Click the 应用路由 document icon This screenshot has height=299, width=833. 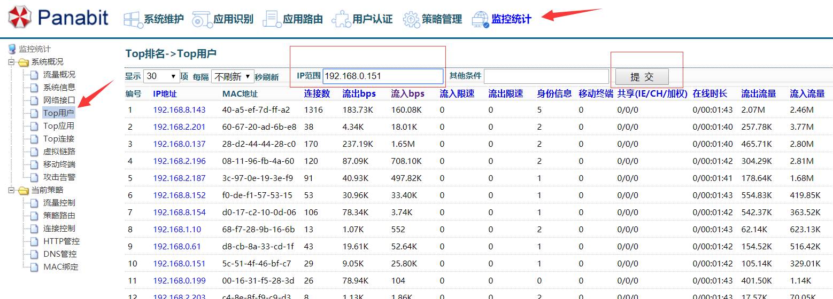click(x=272, y=19)
